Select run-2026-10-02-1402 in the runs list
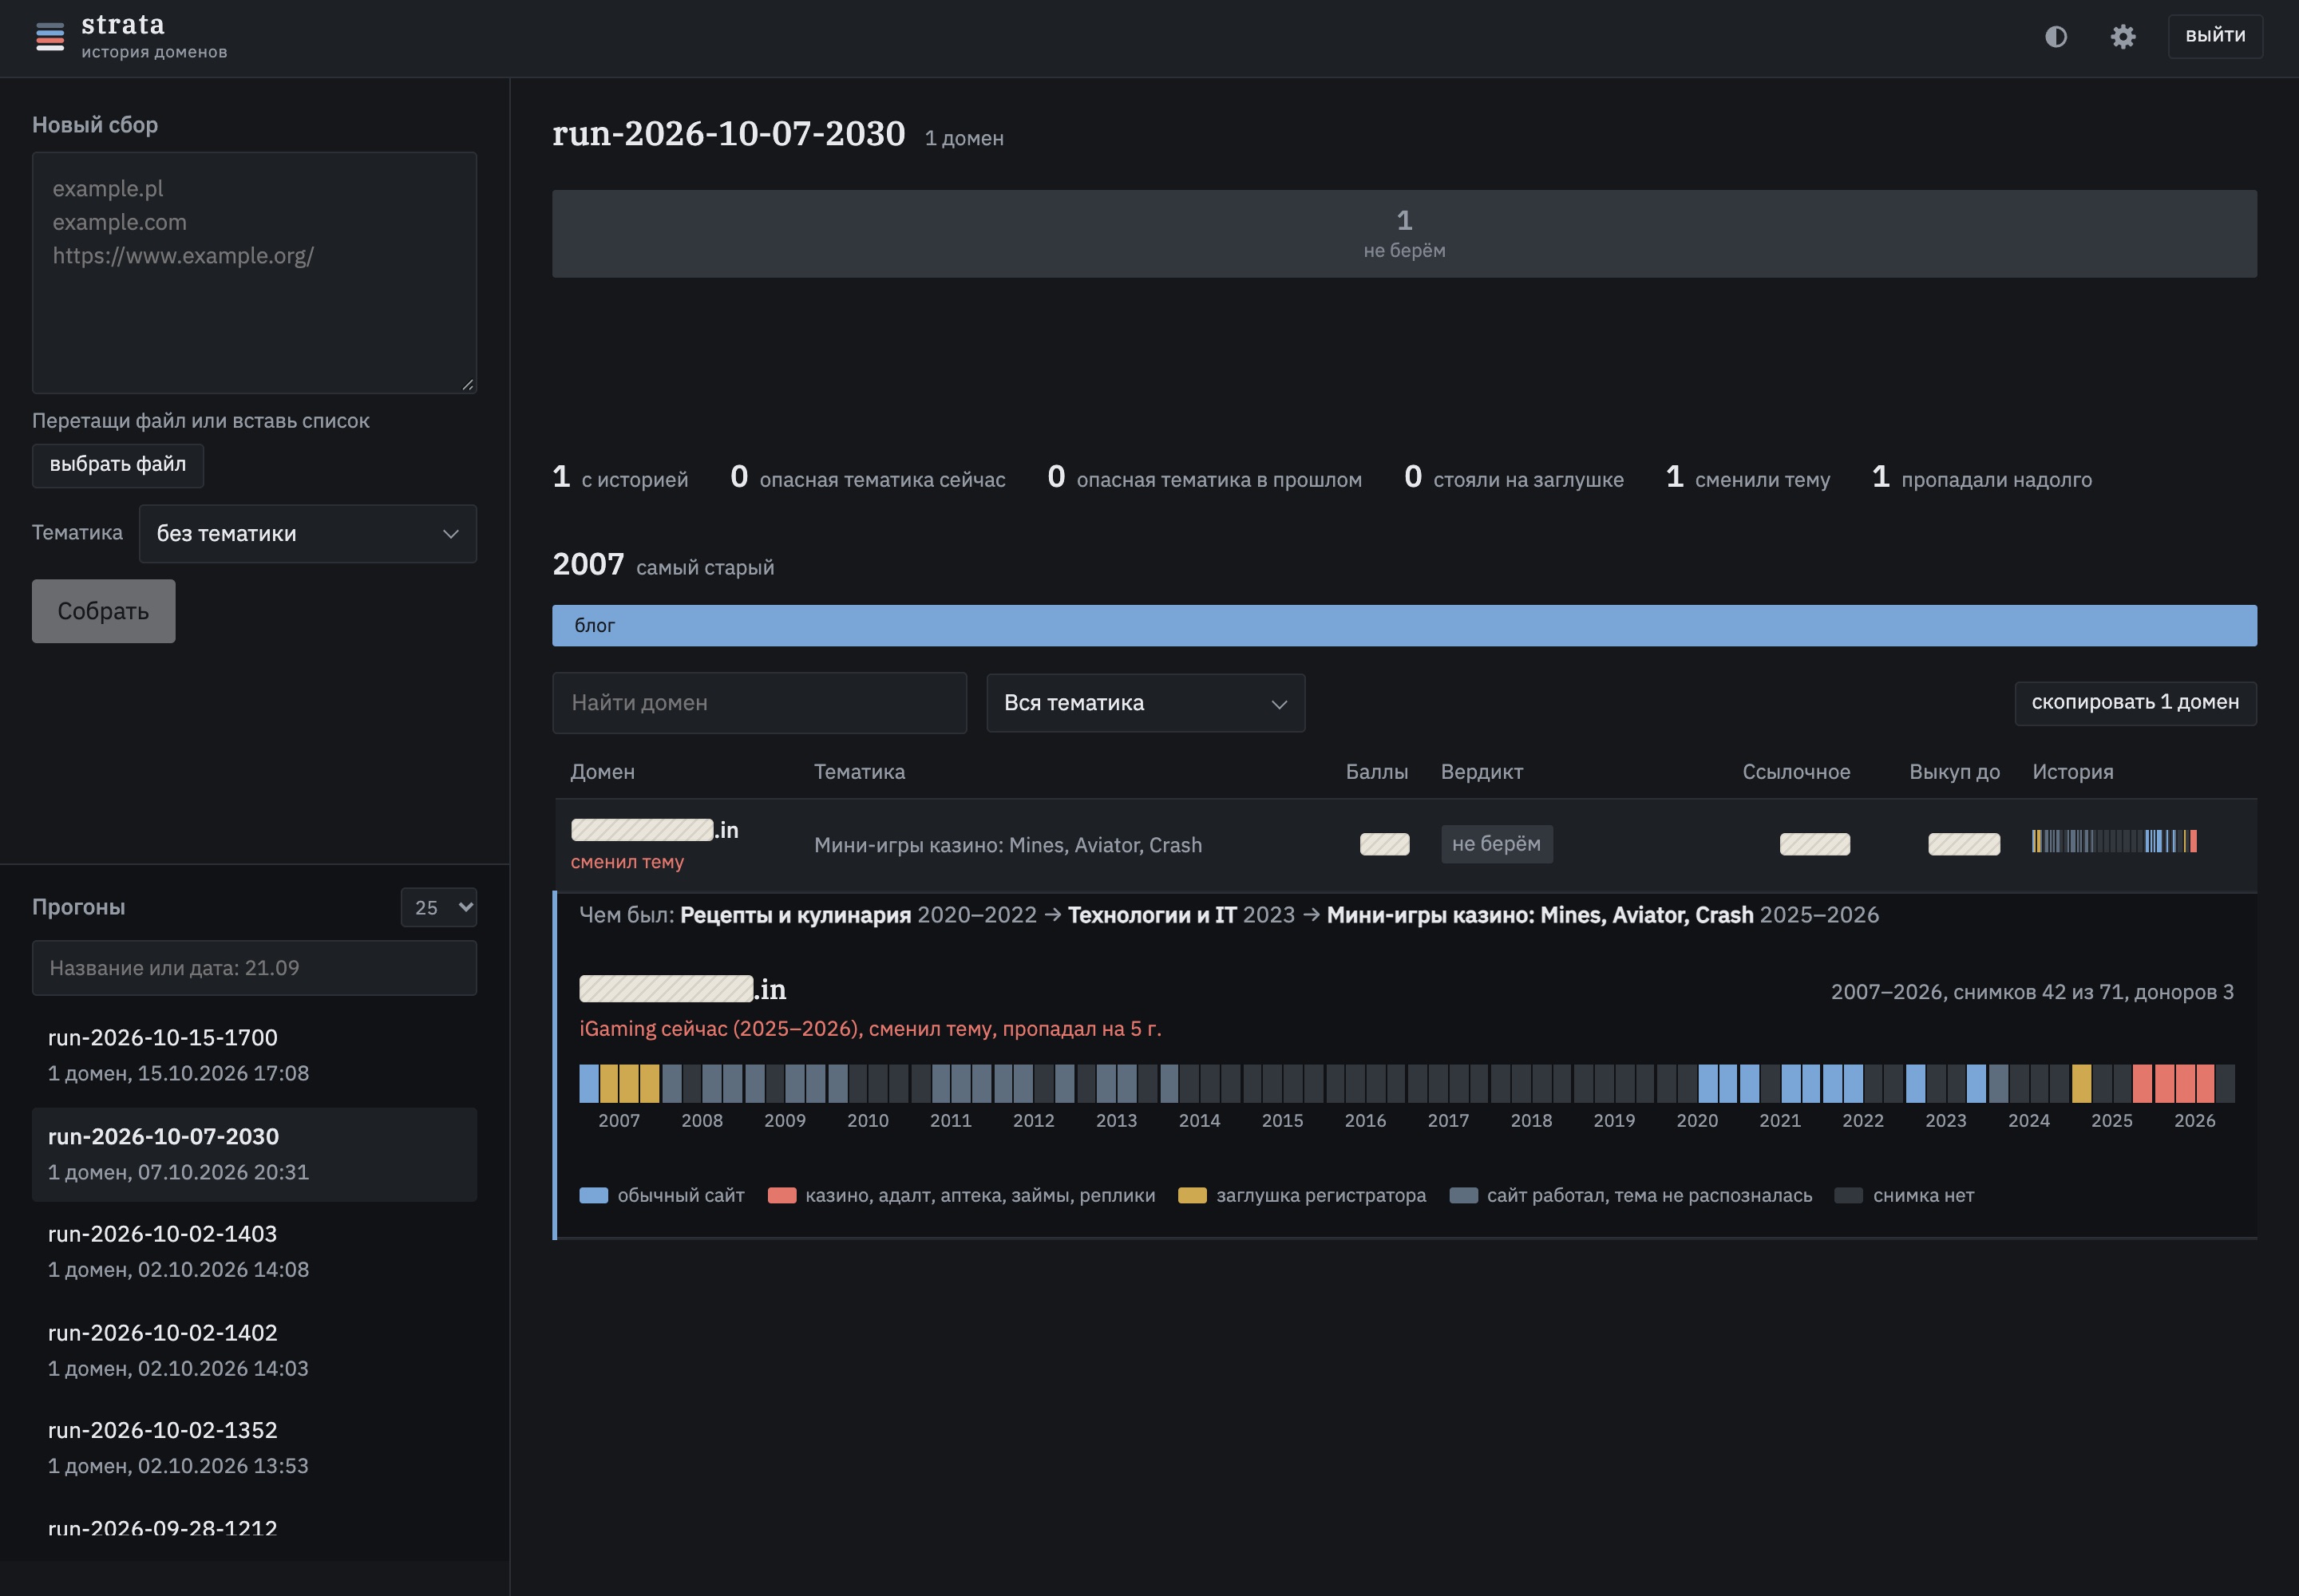 (254, 1350)
